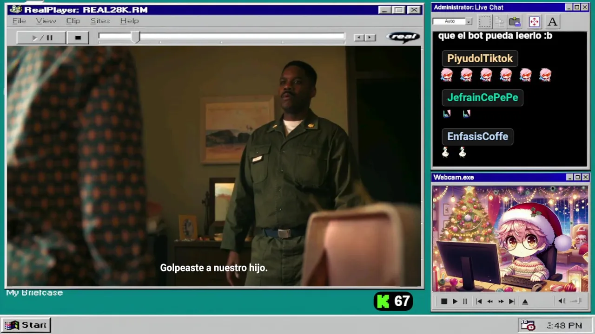
Task: Close the Webcam.exe window
Action: [x=585, y=177]
